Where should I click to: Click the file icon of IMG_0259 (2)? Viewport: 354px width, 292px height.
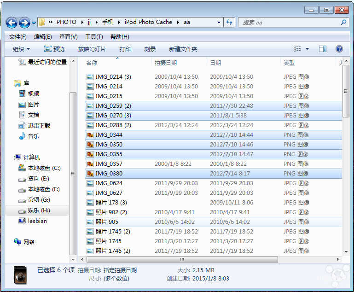[90, 106]
